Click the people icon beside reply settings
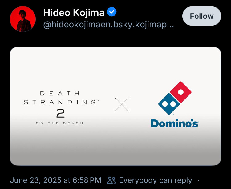231x189 pixels. [x=111, y=180]
